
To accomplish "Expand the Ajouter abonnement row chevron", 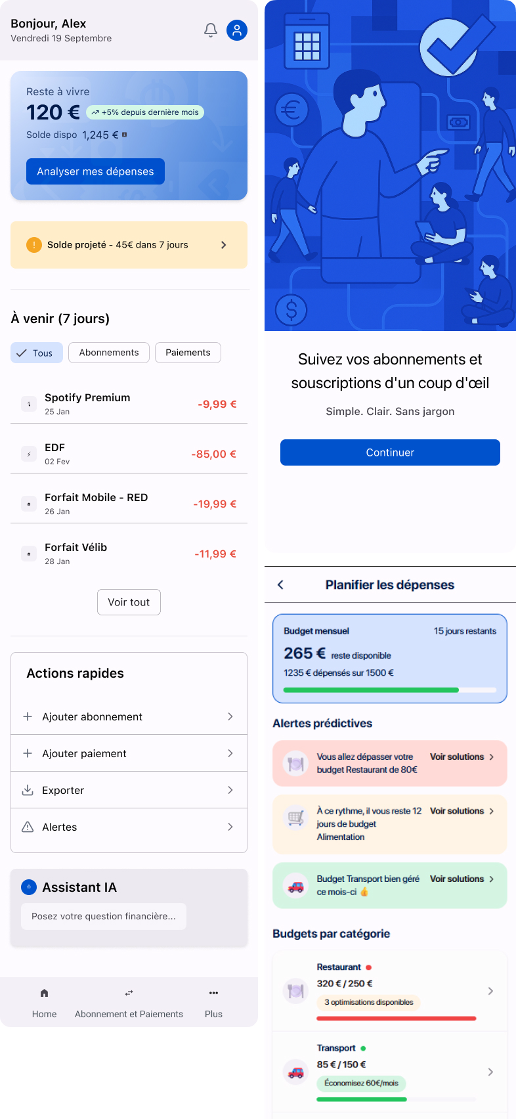I will click(230, 716).
